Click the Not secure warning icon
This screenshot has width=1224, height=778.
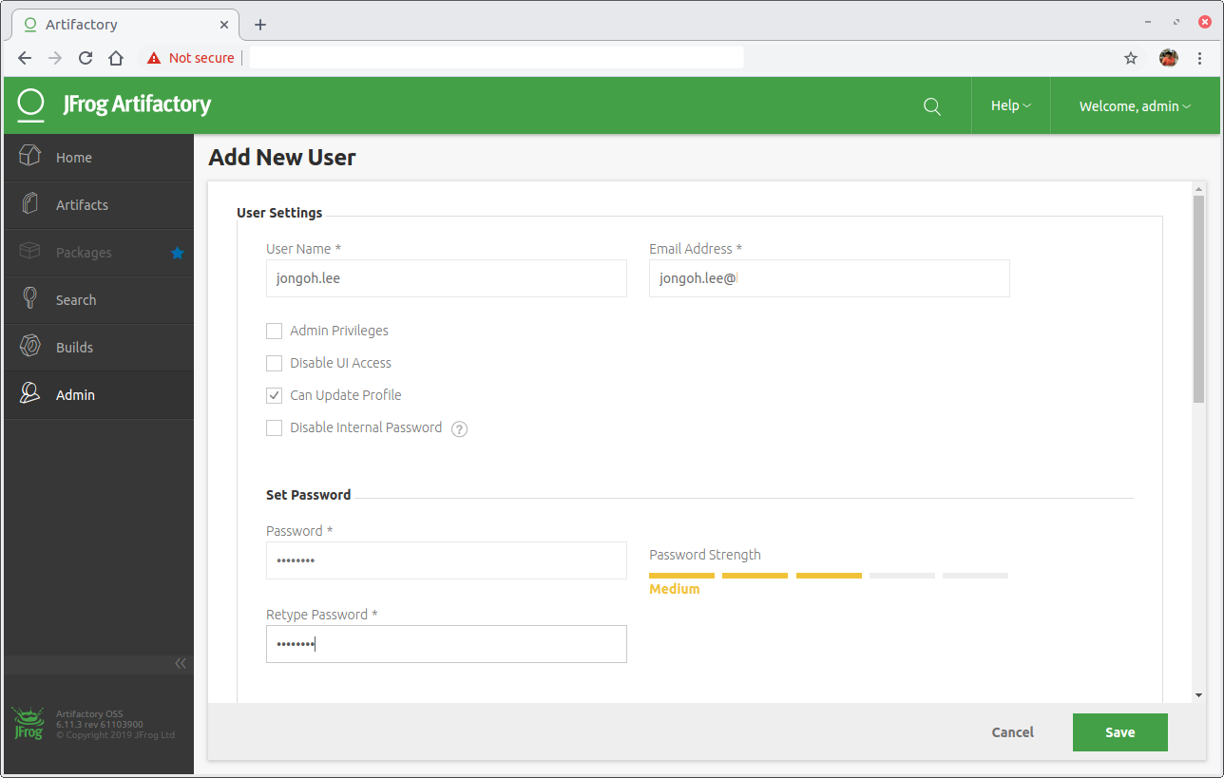coord(154,58)
